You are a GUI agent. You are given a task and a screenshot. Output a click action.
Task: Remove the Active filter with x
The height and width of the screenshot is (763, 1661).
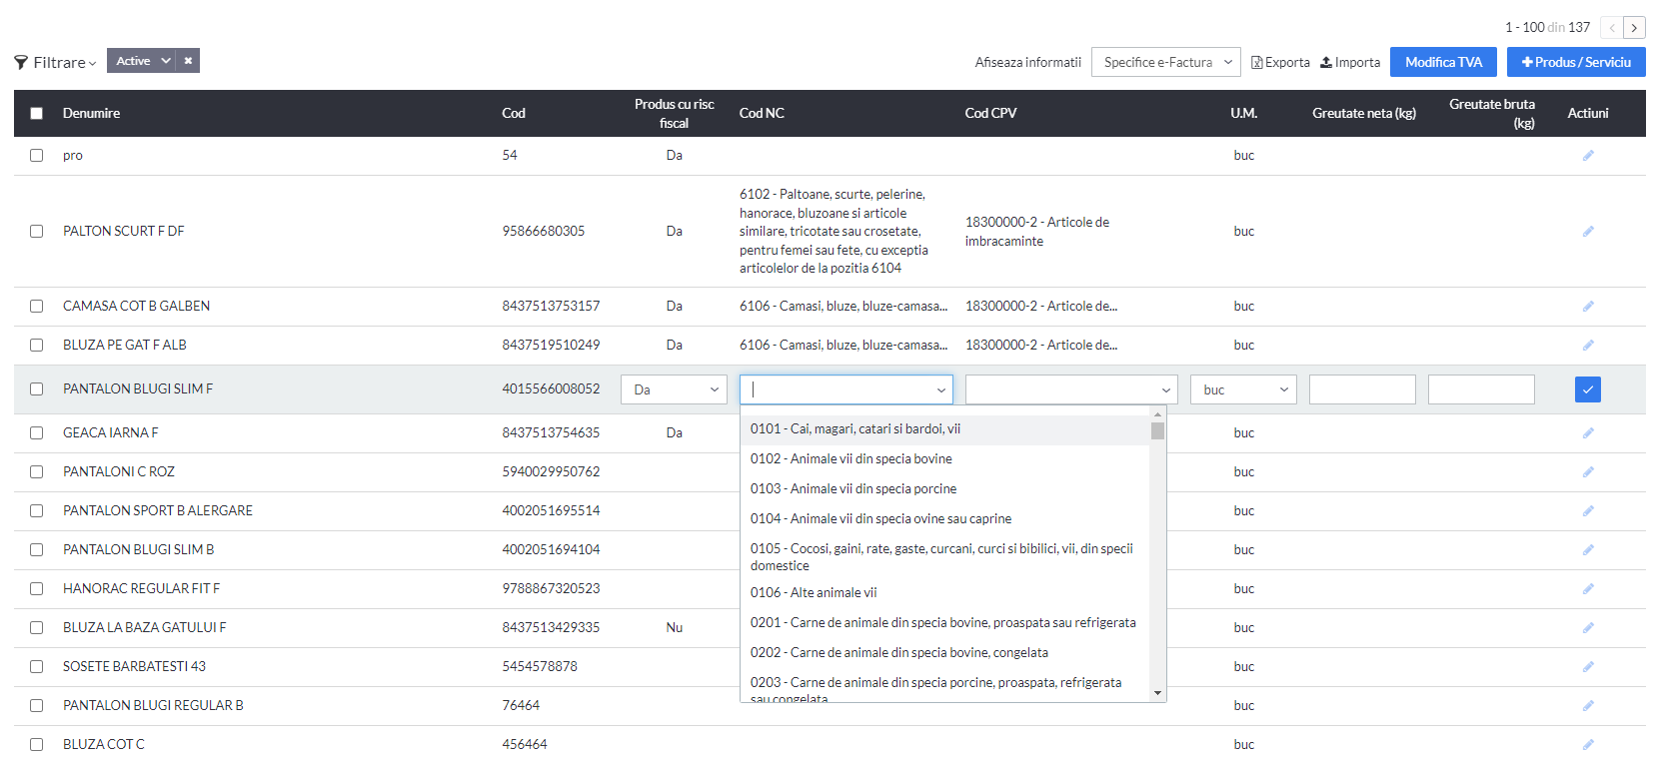(x=188, y=61)
